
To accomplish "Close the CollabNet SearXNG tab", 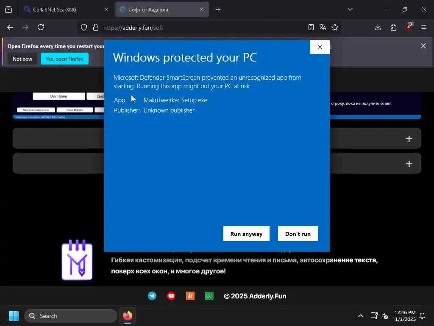I will click(106, 9).
